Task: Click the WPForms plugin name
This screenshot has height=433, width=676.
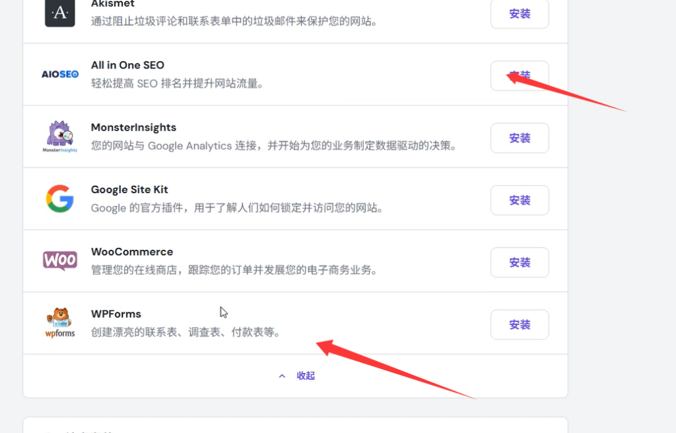Action: pos(116,314)
